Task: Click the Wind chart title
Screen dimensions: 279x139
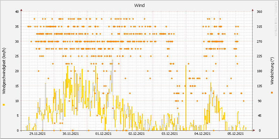Action: pyautogui.click(x=139, y=5)
